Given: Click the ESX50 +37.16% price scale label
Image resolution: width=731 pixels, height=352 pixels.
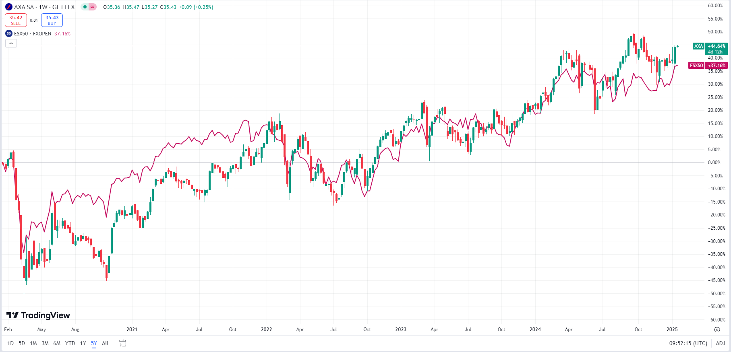Looking at the screenshot, I should 708,65.
